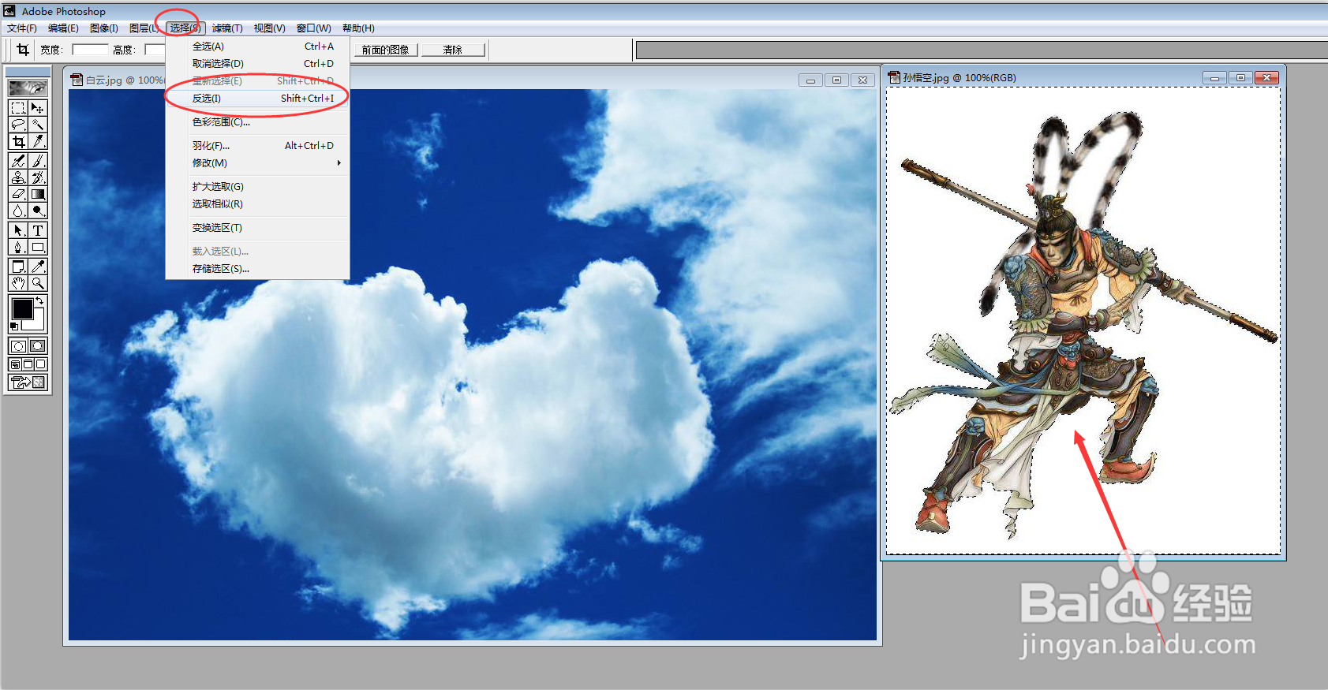
Task: Click the 前面的图像 button
Action: point(385,50)
